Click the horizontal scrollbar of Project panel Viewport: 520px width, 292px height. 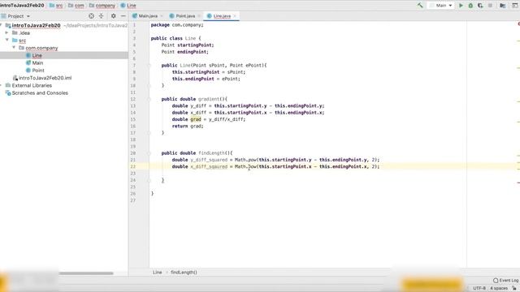(86, 273)
